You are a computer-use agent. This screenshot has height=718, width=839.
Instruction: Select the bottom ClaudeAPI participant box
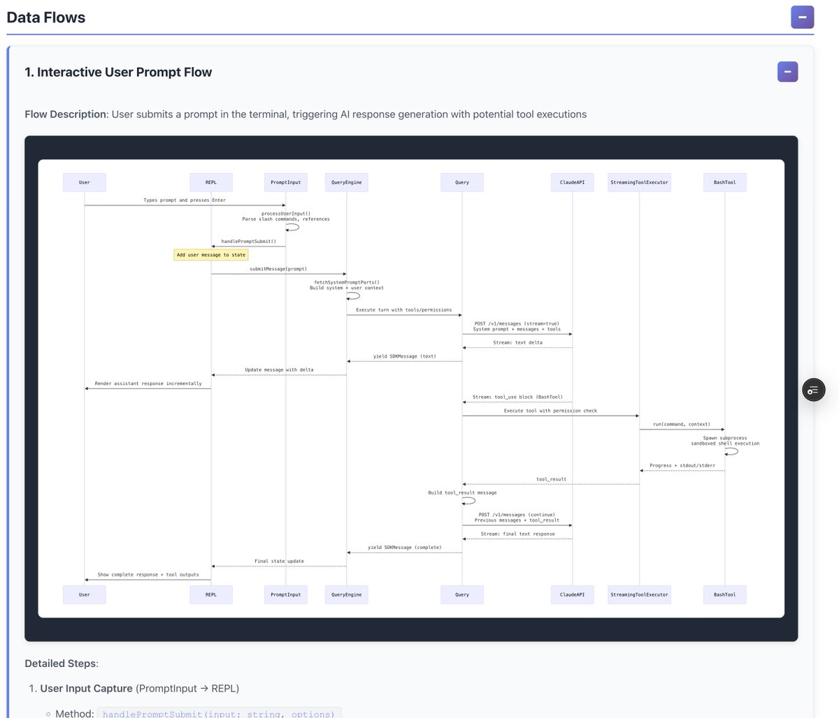573,594
